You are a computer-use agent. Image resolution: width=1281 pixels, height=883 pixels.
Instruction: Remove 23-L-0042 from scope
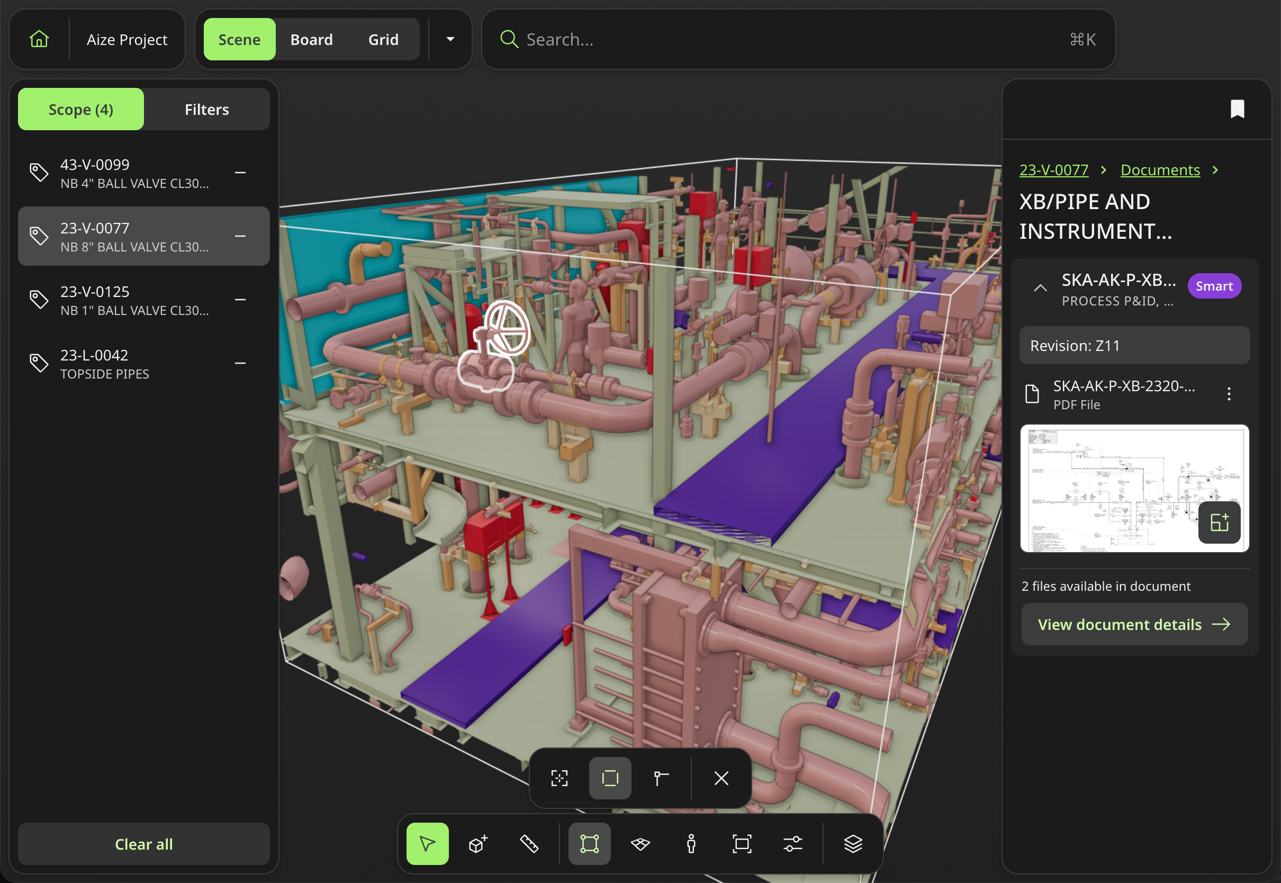click(x=240, y=363)
